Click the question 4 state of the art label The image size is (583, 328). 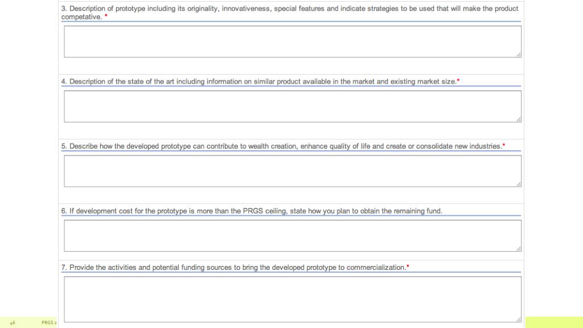click(x=259, y=81)
